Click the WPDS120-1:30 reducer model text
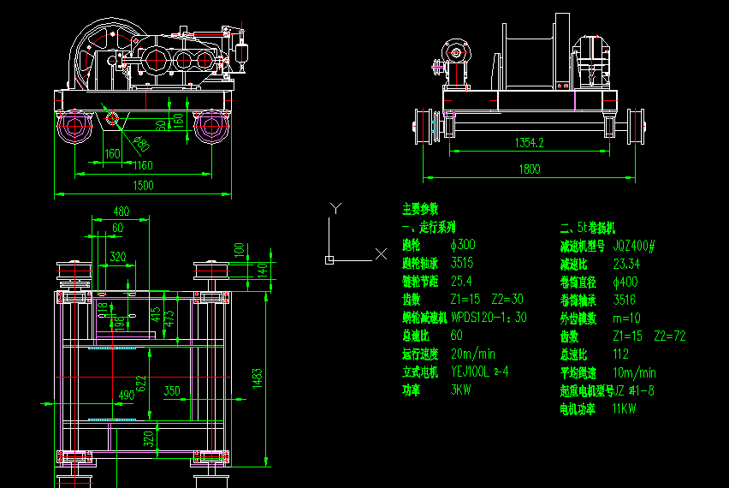The image size is (729, 488). pos(489,318)
